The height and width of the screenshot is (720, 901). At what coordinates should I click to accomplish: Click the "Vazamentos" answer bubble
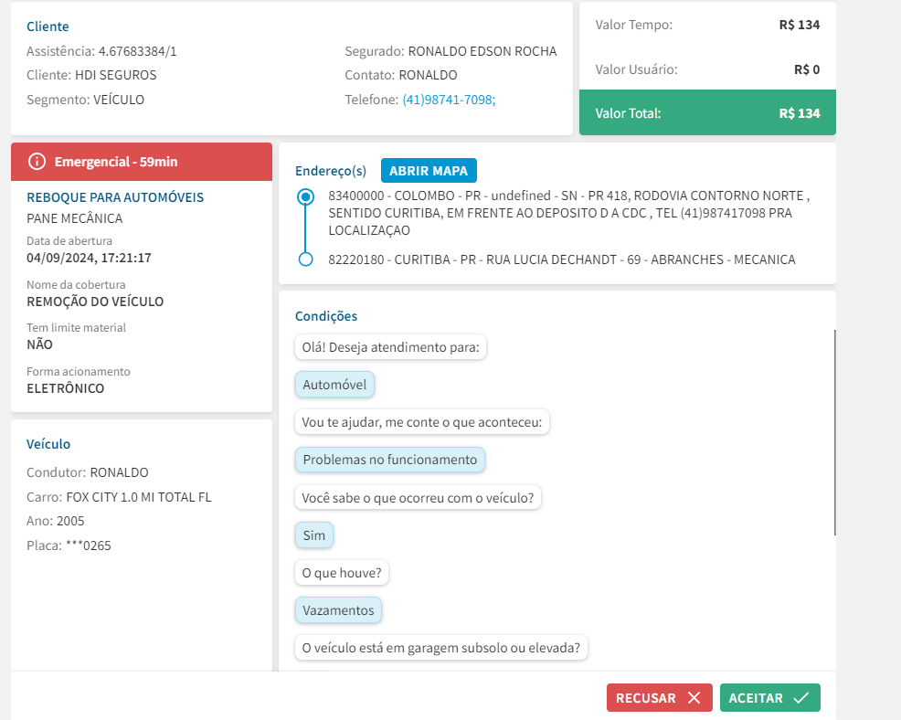tap(338, 610)
